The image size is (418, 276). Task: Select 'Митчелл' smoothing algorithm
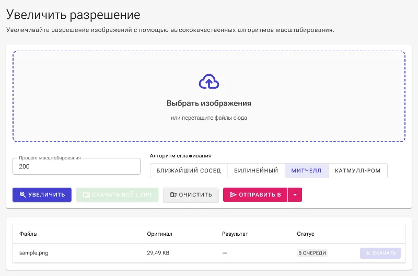[307, 170]
